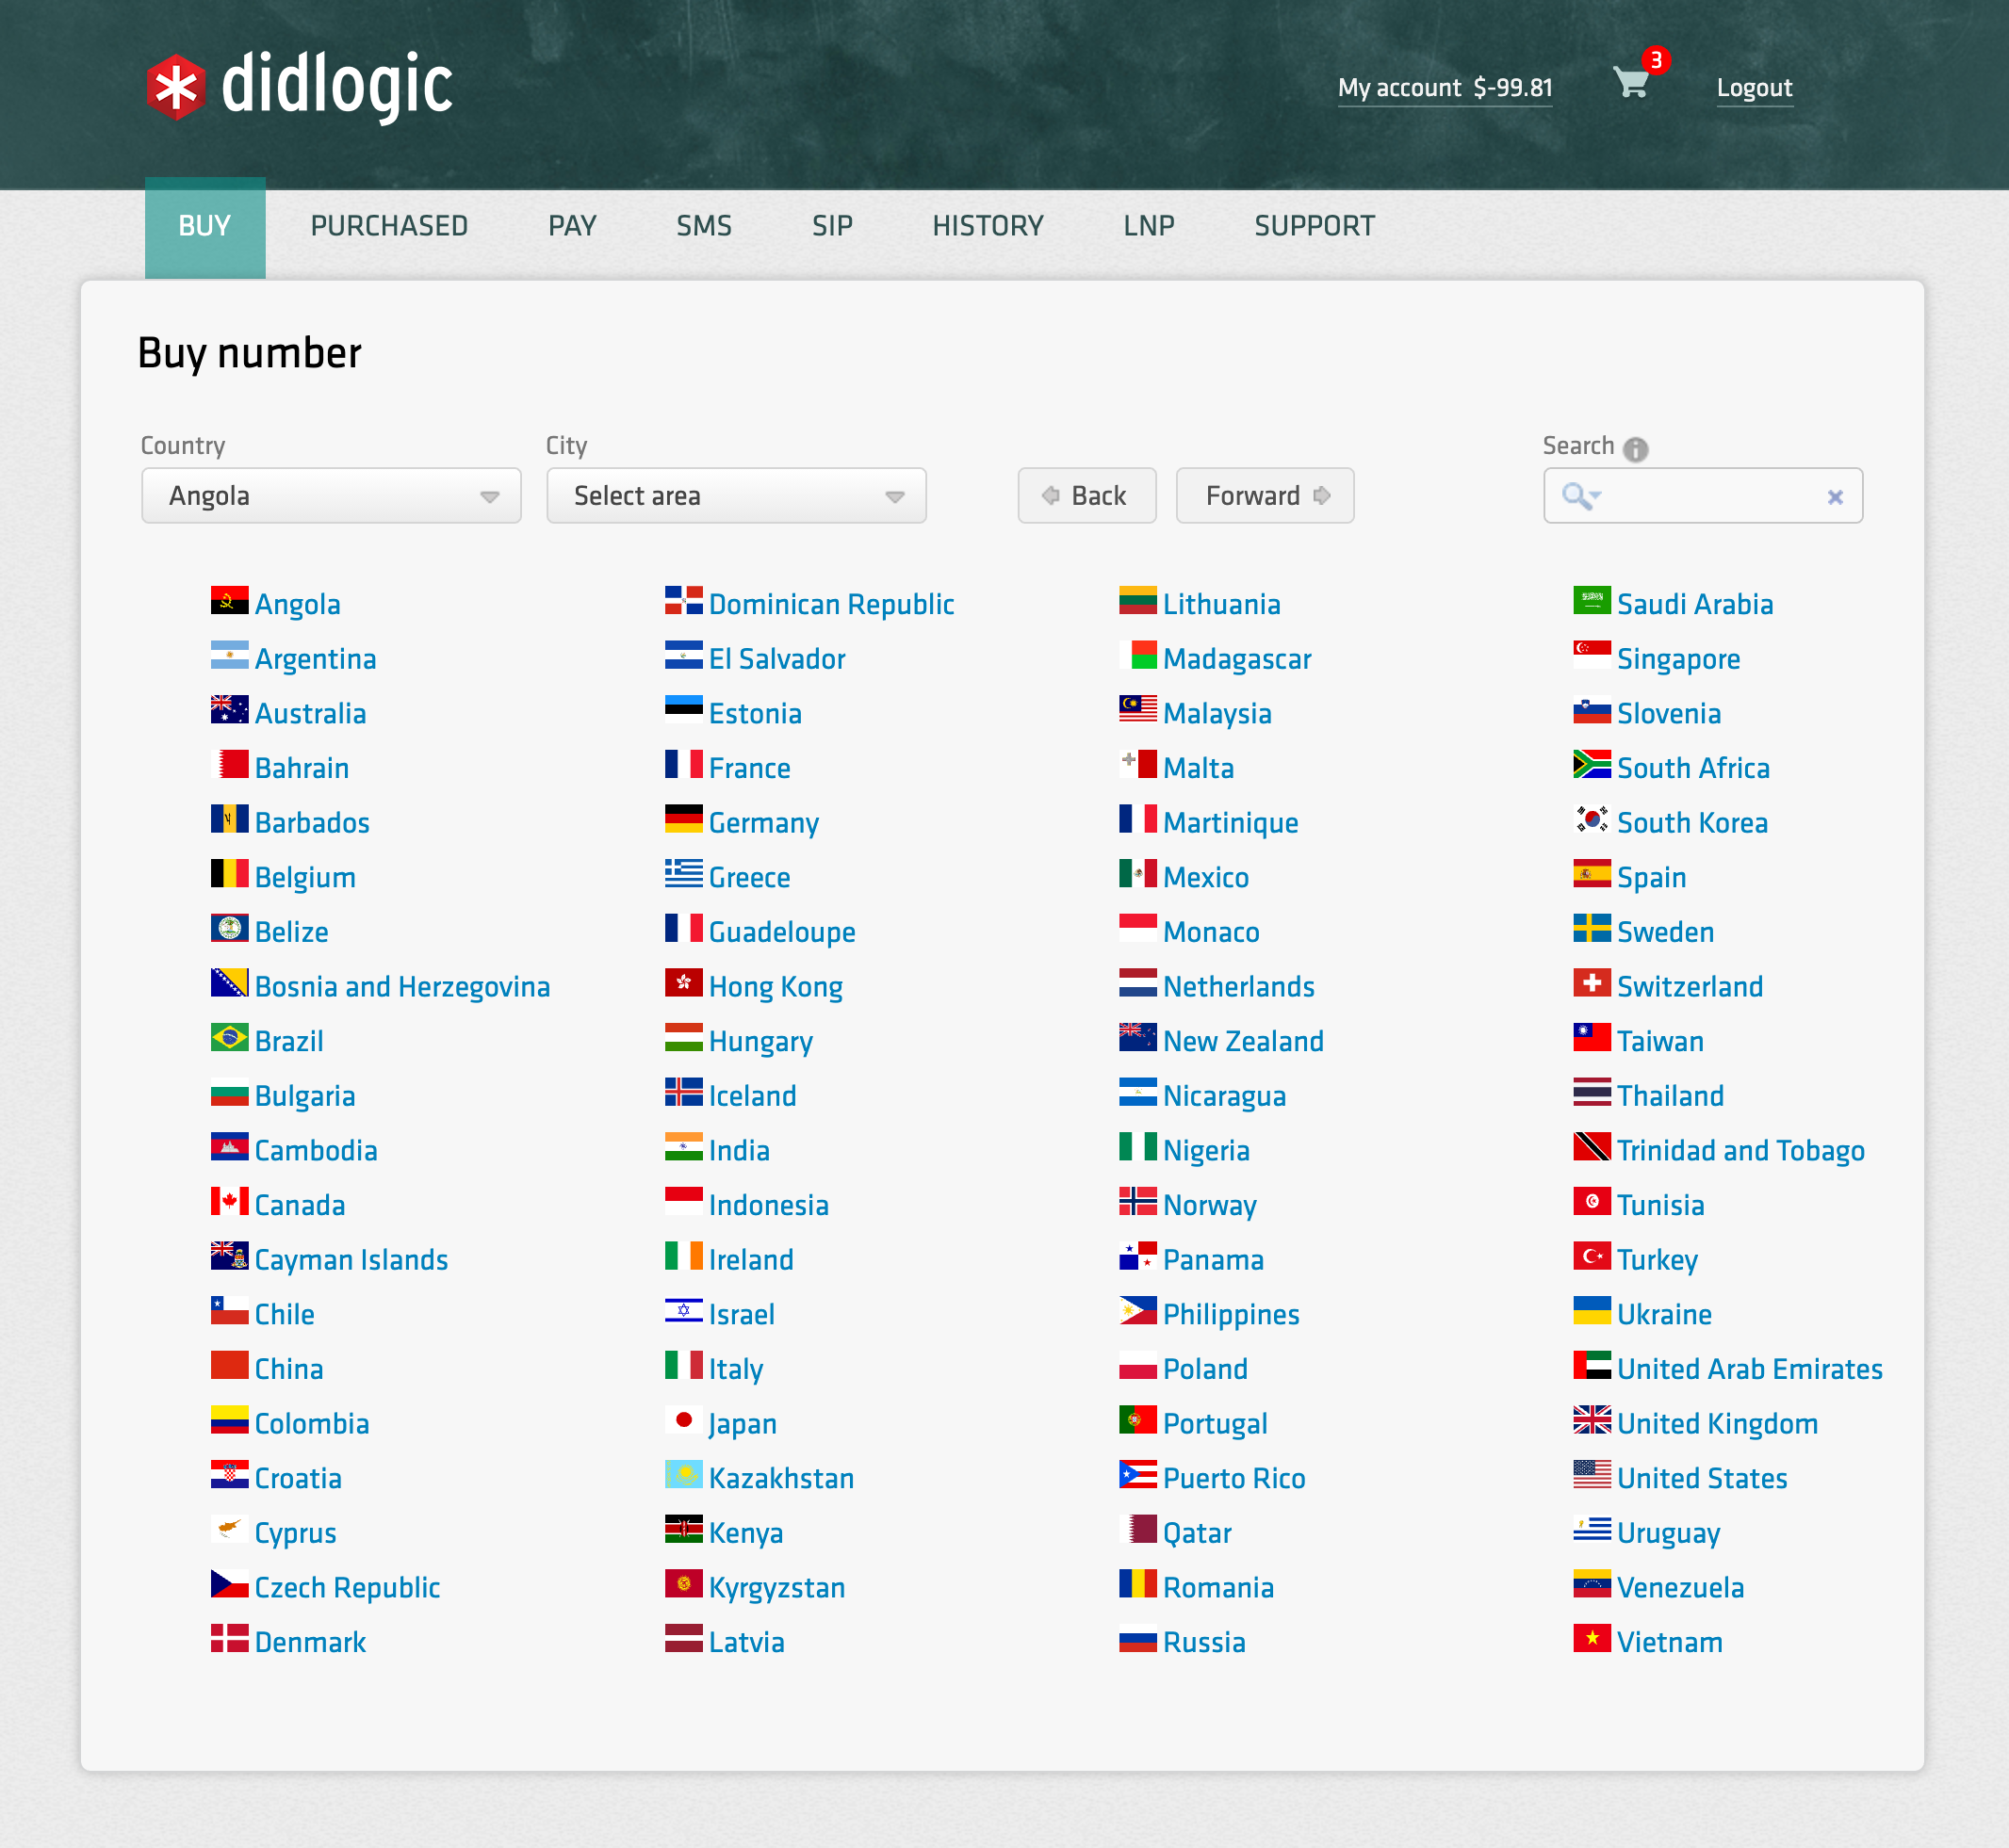
Task: Click the Japan flag icon
Action: pyautogui.click(x=683, y=1420)
